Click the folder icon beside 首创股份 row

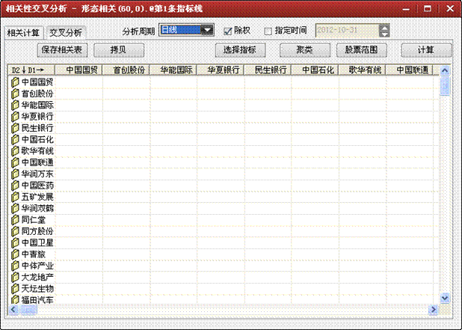15,94
